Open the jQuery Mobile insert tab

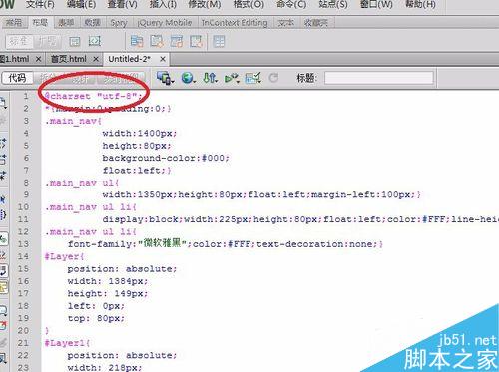click(x=165, y=23)
